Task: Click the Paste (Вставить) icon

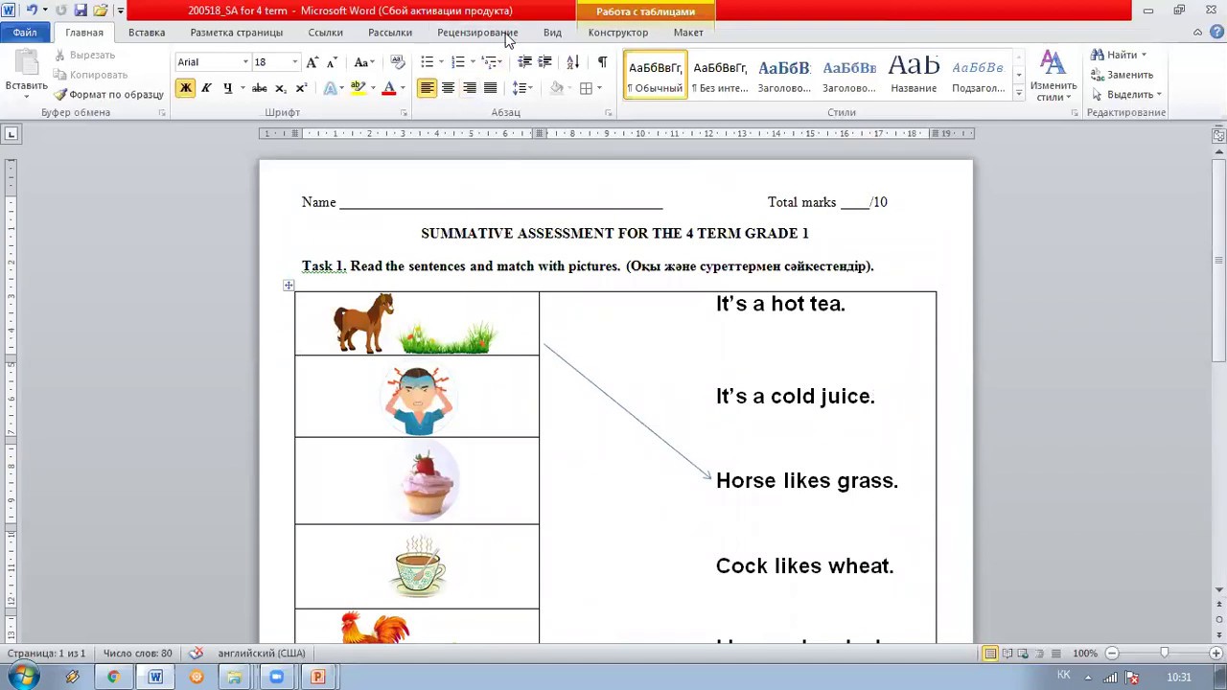Action: tap(27, 64)
